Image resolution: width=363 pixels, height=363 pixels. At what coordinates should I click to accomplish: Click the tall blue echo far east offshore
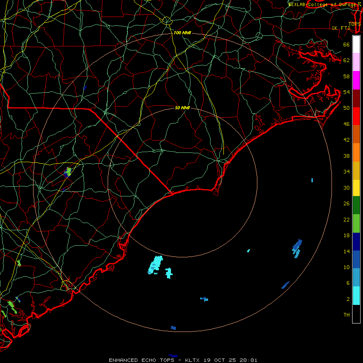click(297, 248)
